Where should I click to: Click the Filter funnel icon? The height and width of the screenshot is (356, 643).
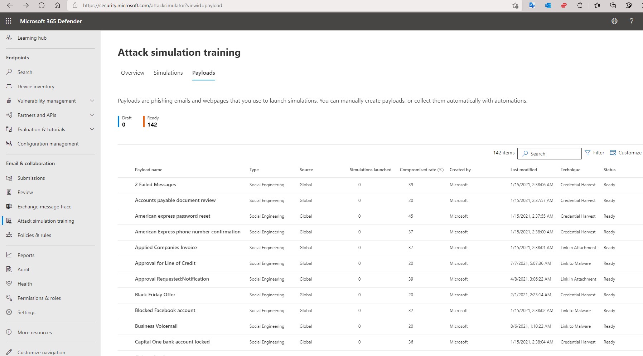click(x=588, y=153)
